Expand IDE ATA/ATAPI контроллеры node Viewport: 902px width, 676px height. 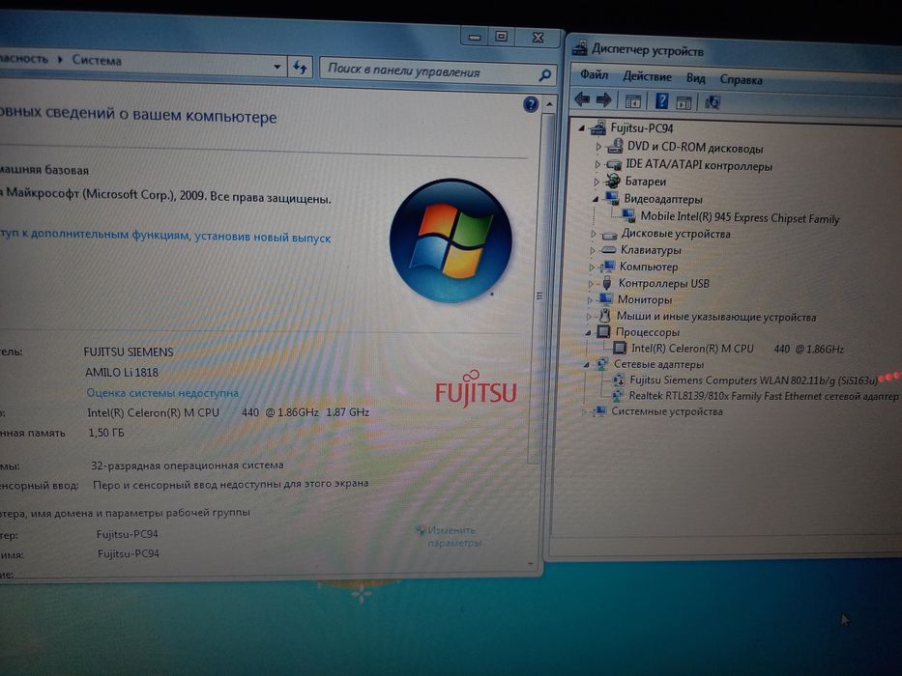pyautogui.click(x=597, y=164)
